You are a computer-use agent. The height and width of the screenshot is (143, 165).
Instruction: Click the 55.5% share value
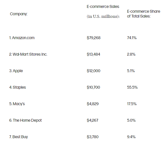(x=132, y=87)
